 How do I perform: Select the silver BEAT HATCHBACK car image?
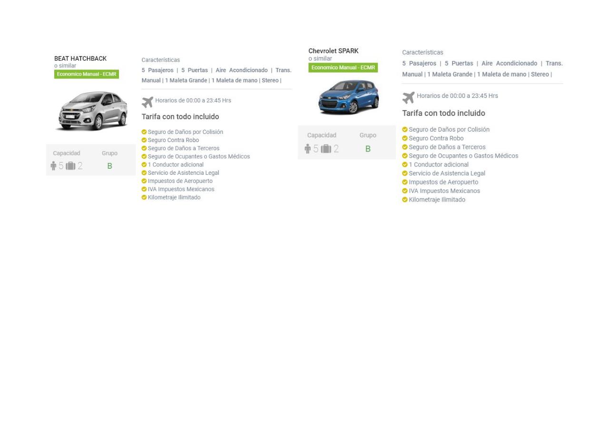[x=93, y=111]
